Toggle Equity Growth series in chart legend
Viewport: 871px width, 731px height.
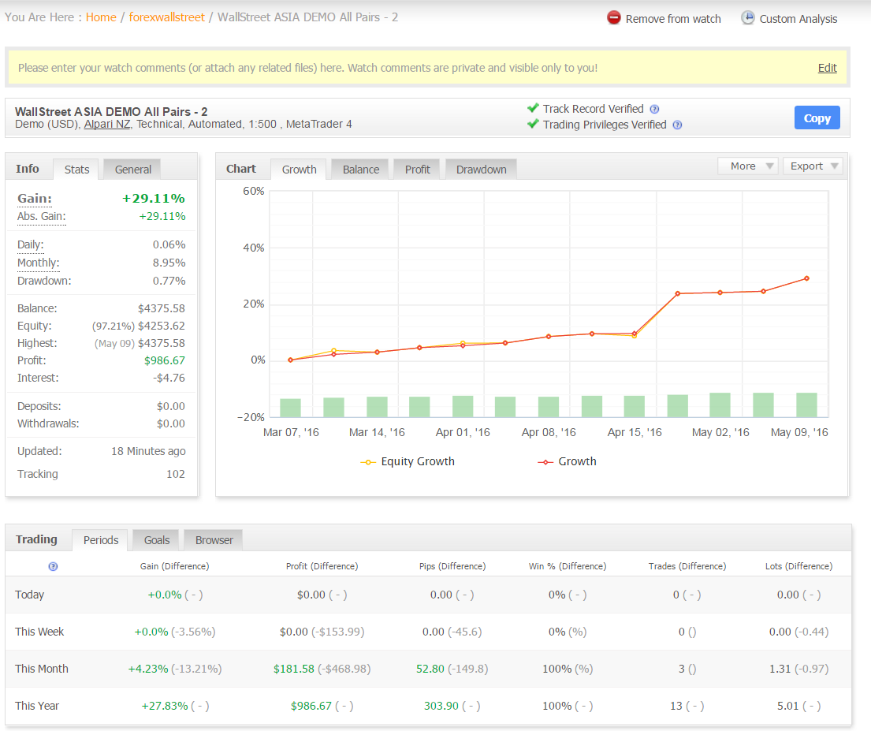pyautogui.click(x=408, y=461)
